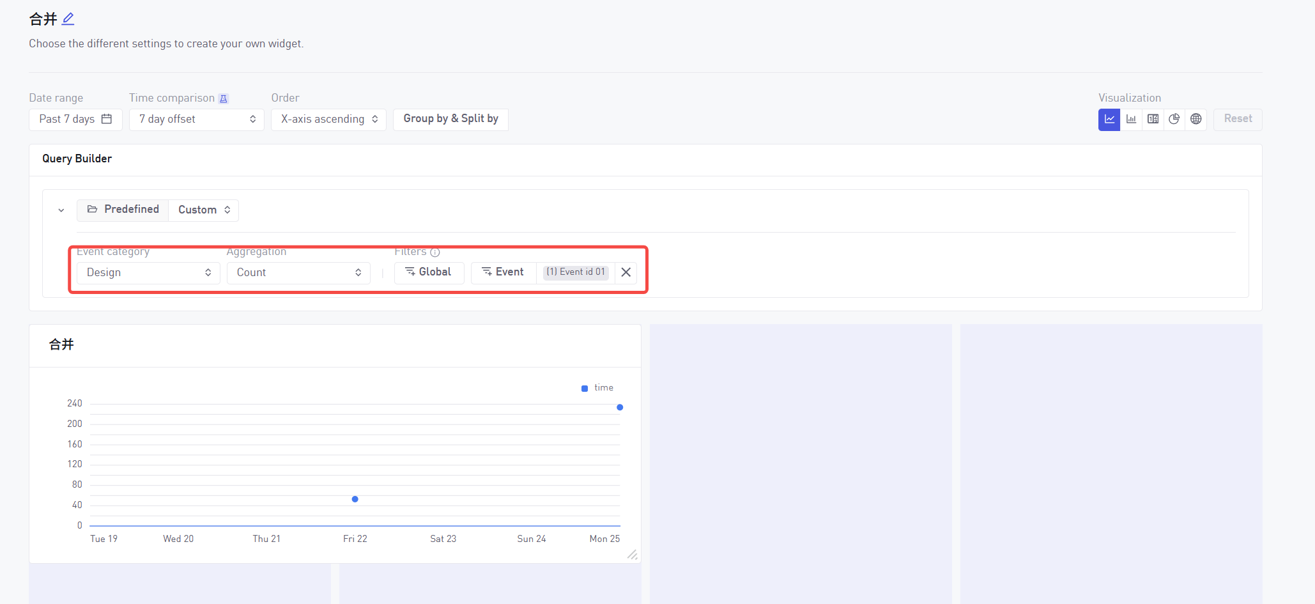Open the Past 7 days date picker
The image size is (1315, 604).
tap(75, 120)
